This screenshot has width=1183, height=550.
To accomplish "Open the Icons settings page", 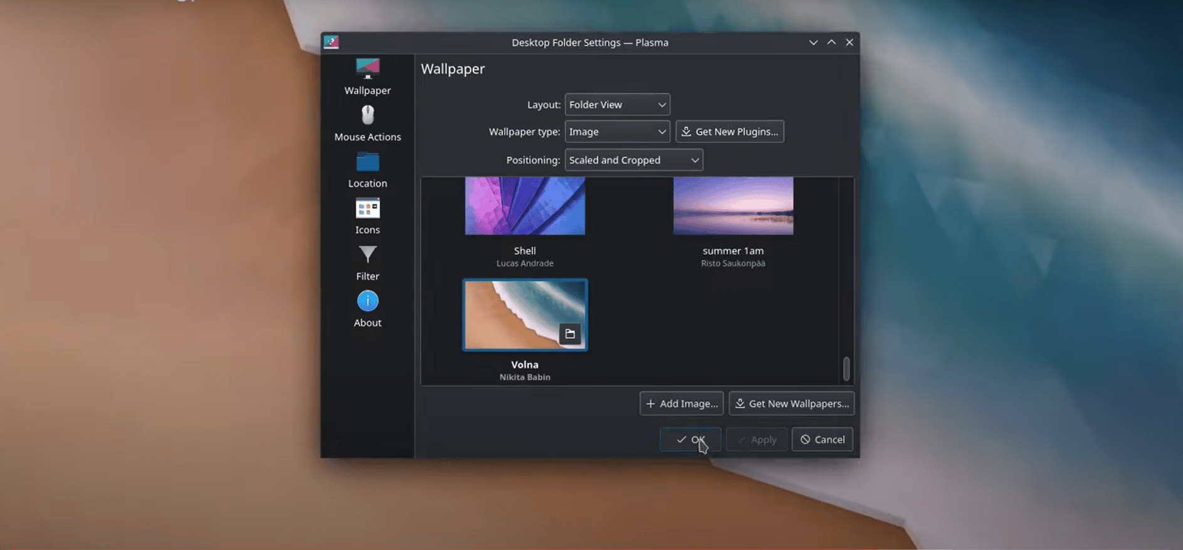I will point(367,216).
